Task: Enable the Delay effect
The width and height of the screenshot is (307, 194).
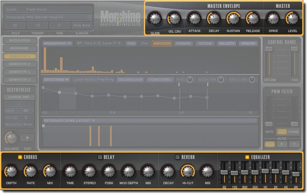Action: point(100,157)
